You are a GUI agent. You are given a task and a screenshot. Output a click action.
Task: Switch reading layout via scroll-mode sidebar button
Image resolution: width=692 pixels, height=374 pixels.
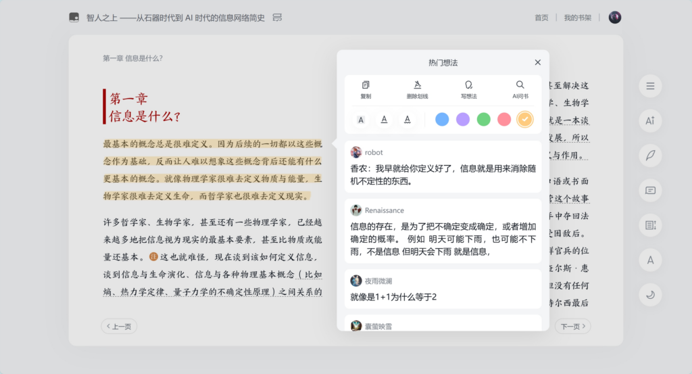click(650, 225)
